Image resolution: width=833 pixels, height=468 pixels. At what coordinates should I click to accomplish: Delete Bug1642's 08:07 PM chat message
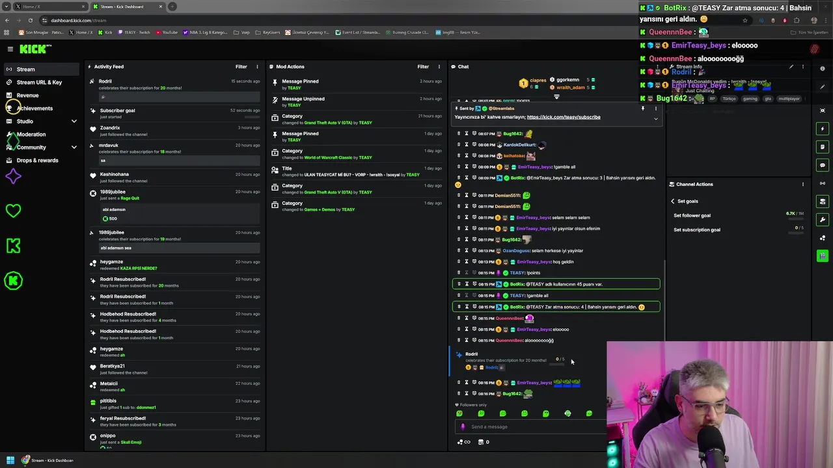[459, 133]
